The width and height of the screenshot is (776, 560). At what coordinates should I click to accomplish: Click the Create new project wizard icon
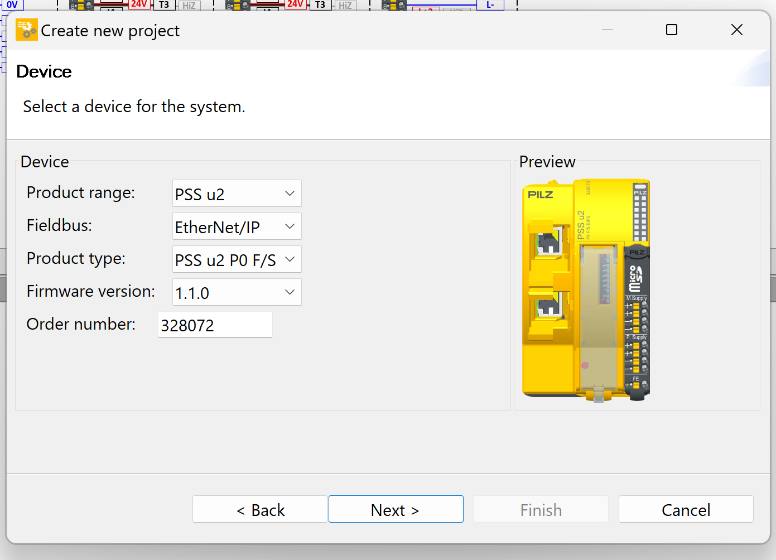26,30
